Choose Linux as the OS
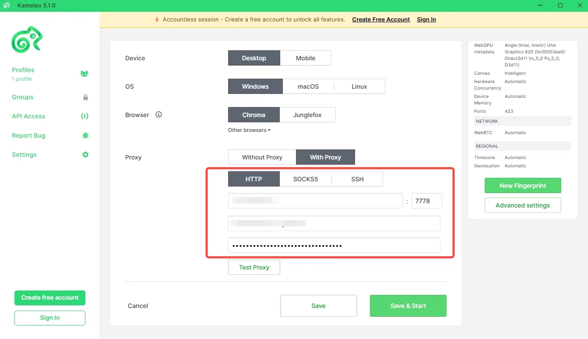588x339 pixels. pyautogui.click(x=359, y=86)
